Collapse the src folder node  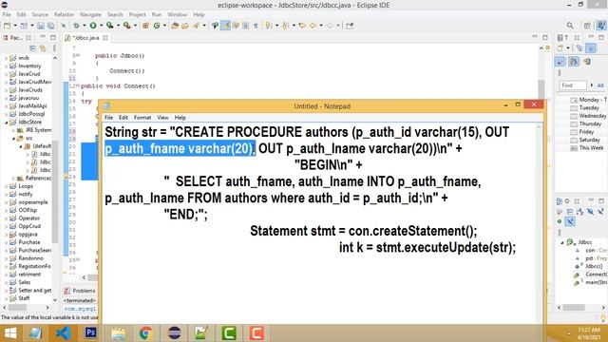click(x=14, y=139)
